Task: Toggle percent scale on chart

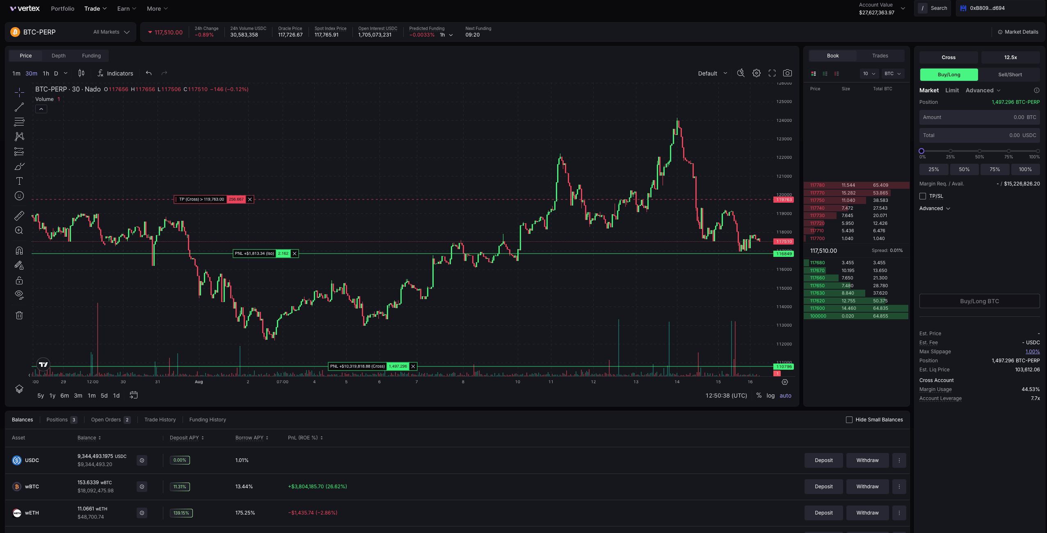Action: pos(759,396)
